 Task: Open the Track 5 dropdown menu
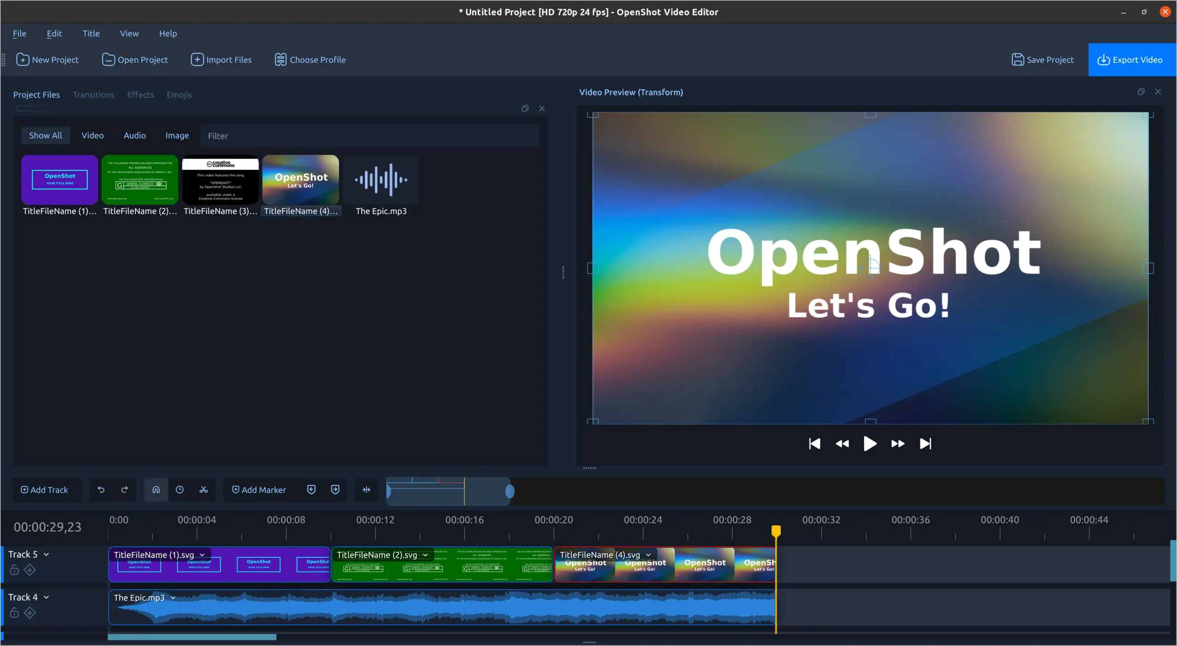tap(46, 555)
